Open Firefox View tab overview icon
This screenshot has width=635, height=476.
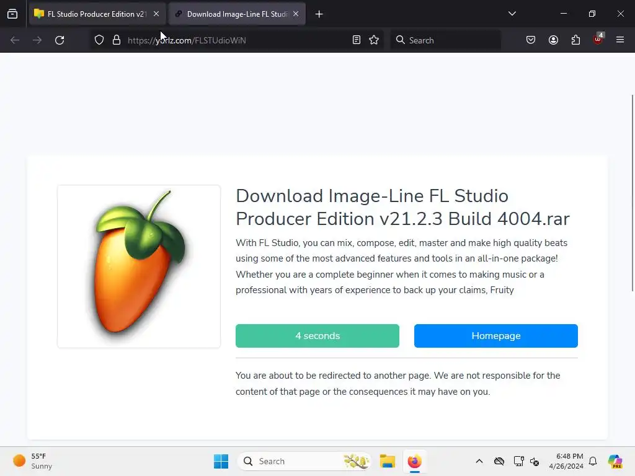coord(12,14)
